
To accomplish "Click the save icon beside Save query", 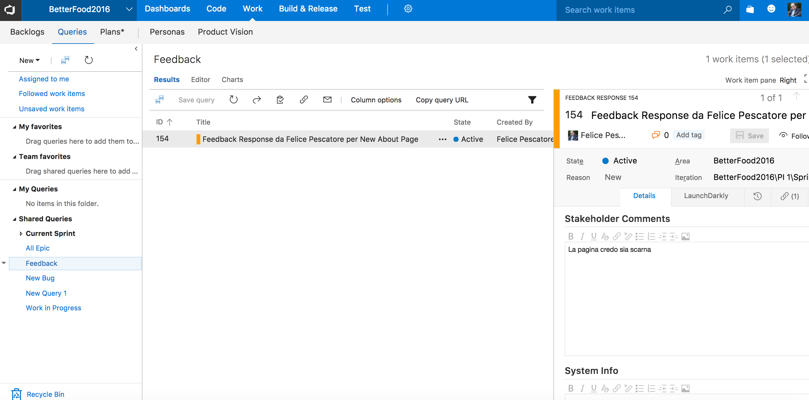I will [x=160, y=100].
